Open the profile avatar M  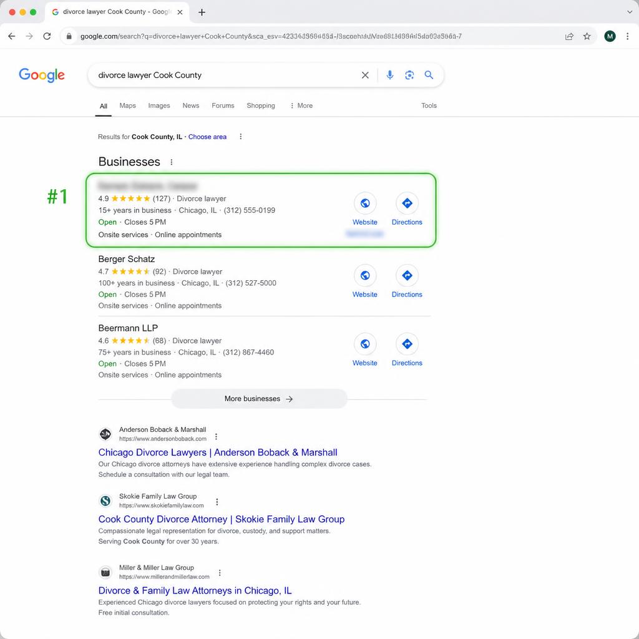pos(610,36)
